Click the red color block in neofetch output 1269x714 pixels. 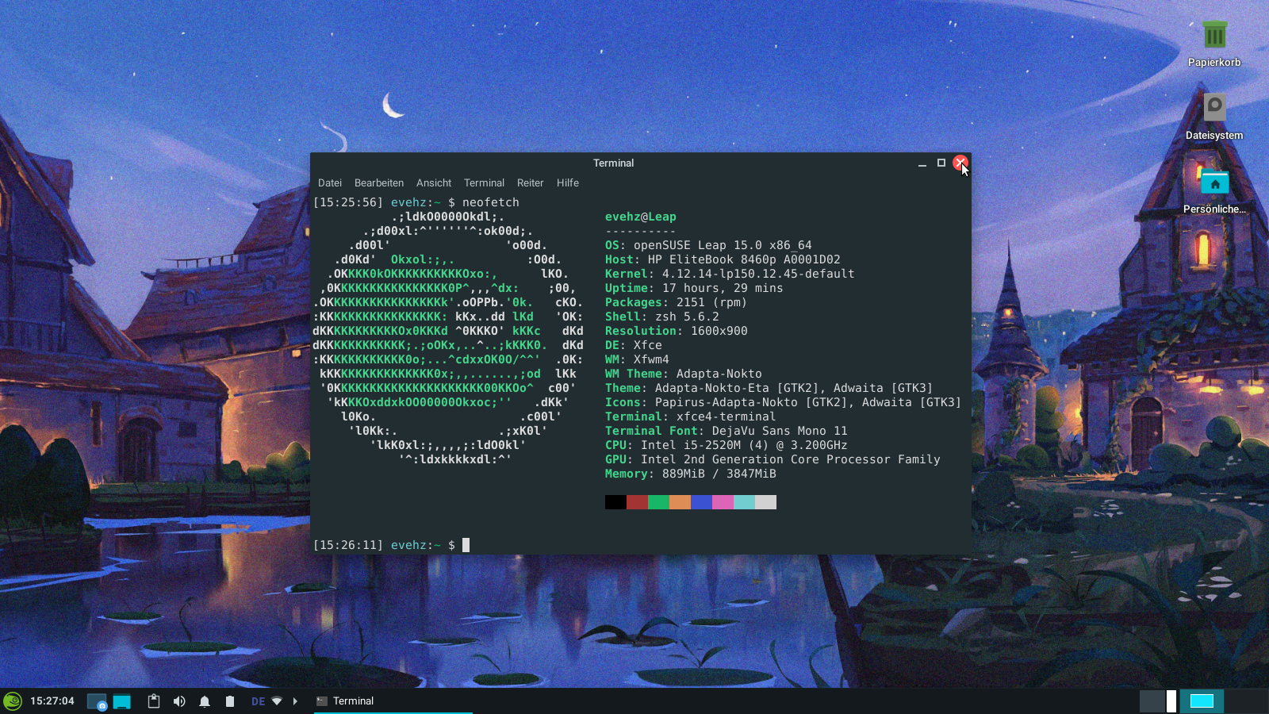pos(638,502)
